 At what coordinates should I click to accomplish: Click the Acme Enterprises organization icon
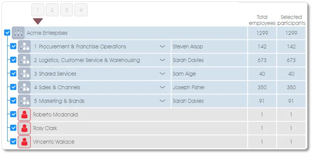[x=18, y=33]
